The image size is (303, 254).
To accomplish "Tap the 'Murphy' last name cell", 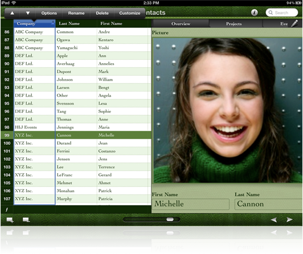I will (76, 199).
